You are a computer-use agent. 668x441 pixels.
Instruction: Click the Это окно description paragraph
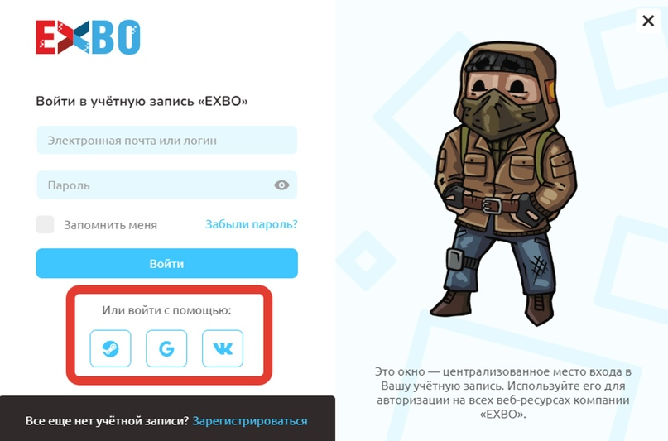coord(503,392)
